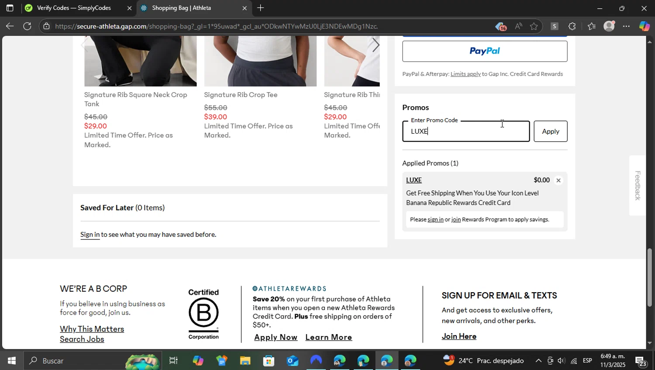Go back to previous page
The height and width of the screenshot is (370, 655).
coord(10,26)
